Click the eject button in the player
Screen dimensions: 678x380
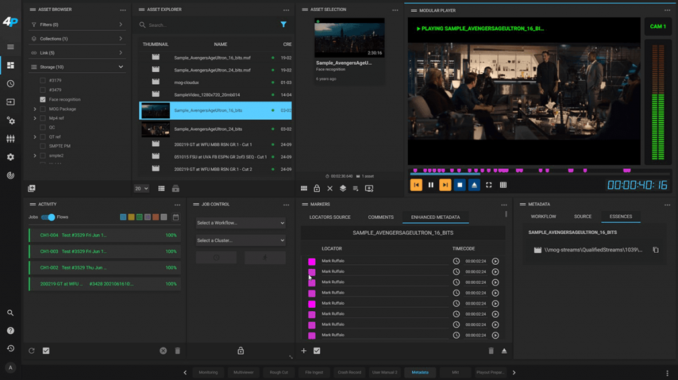click(474, 185)
